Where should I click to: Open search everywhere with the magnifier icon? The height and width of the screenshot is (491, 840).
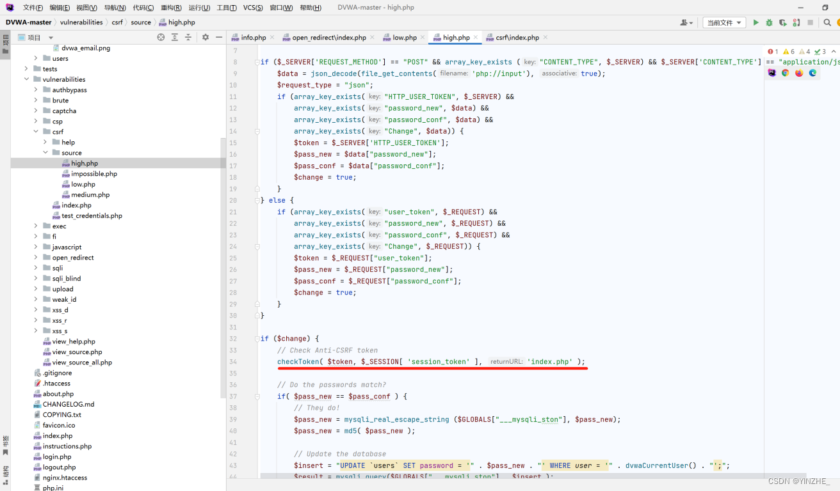[x=827, y=22]
